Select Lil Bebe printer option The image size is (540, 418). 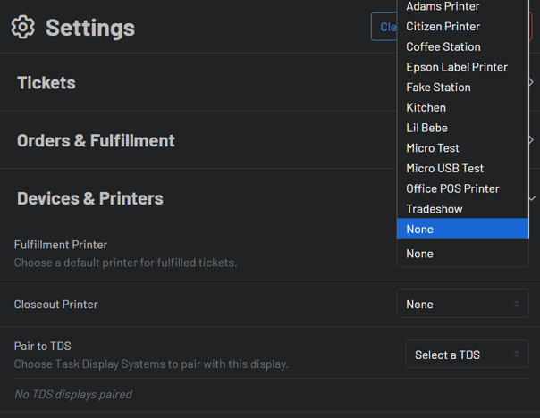click(426, 128)
